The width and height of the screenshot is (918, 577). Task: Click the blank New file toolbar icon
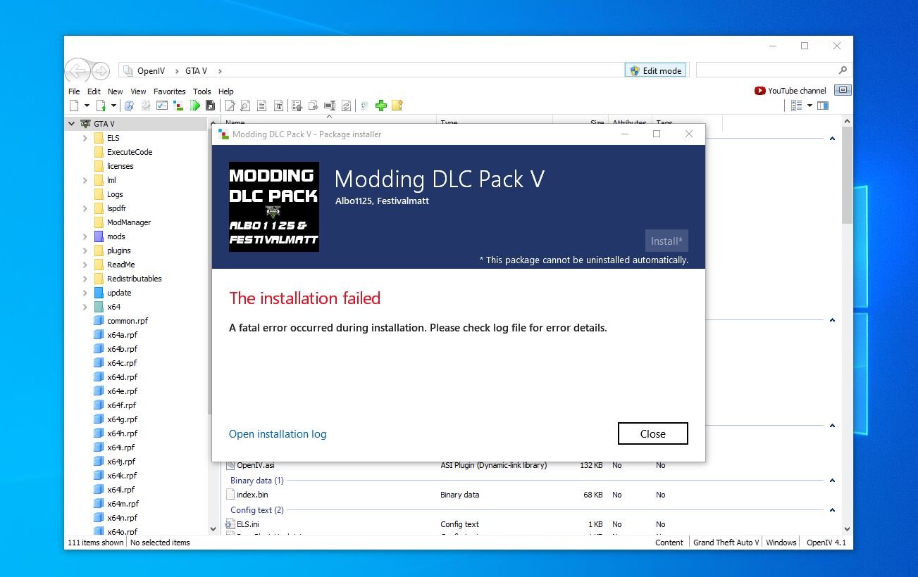(74, 106)
